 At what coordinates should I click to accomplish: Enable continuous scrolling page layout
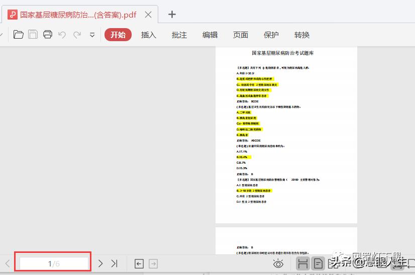(303, 263)
